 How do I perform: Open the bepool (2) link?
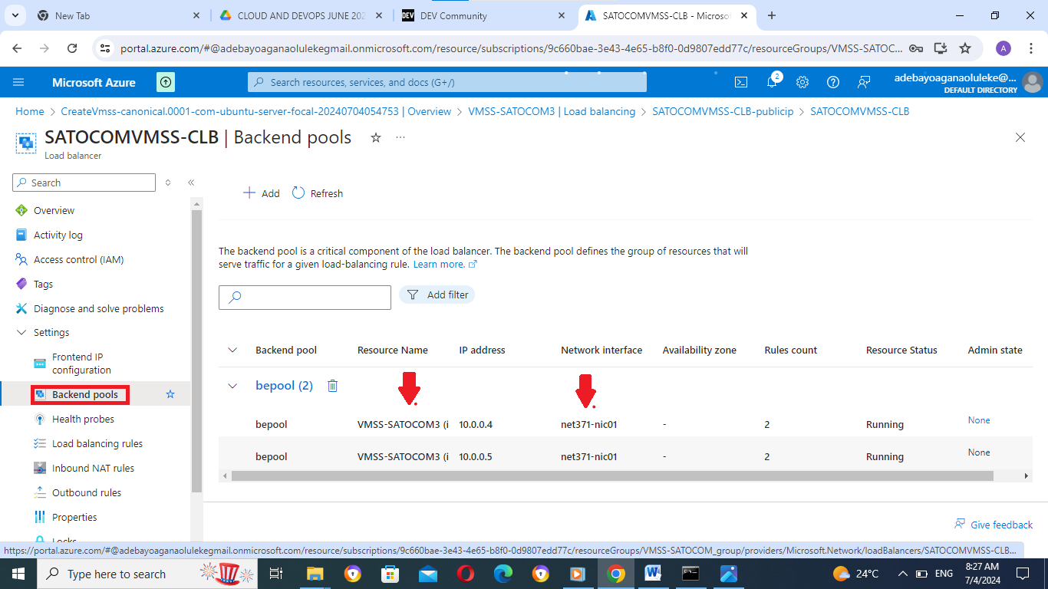[284, 386]
